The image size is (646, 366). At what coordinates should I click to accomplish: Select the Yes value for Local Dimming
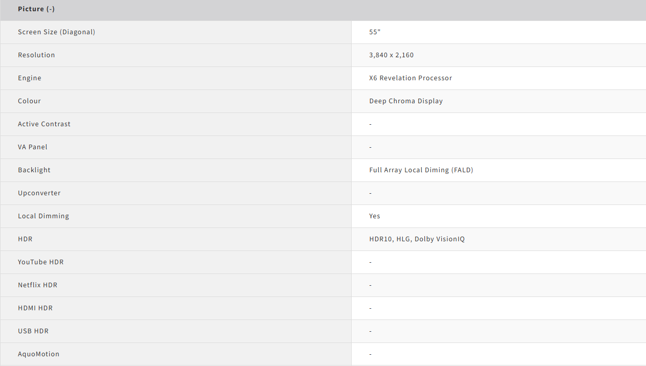tap(375, 216)
